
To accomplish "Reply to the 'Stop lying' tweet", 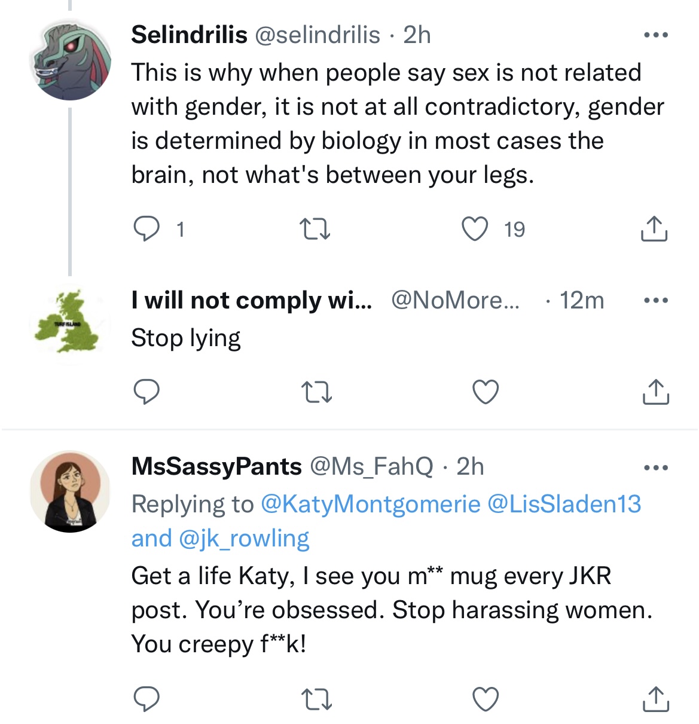I will 146,392.
